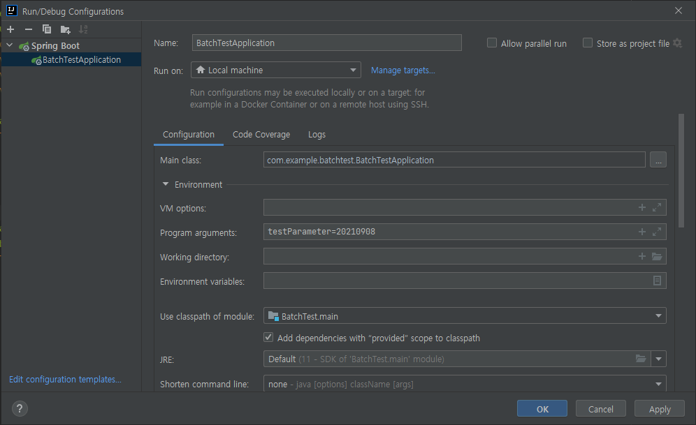696x425 pixels.
Task: Click the Program arguments text testParameter=20210908
Action: (321, 231)
